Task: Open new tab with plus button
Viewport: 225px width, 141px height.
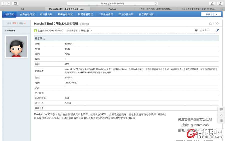Action: click(222, 9)
